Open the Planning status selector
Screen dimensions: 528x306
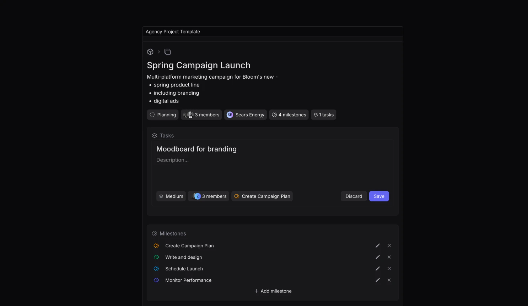click(162, 115)
